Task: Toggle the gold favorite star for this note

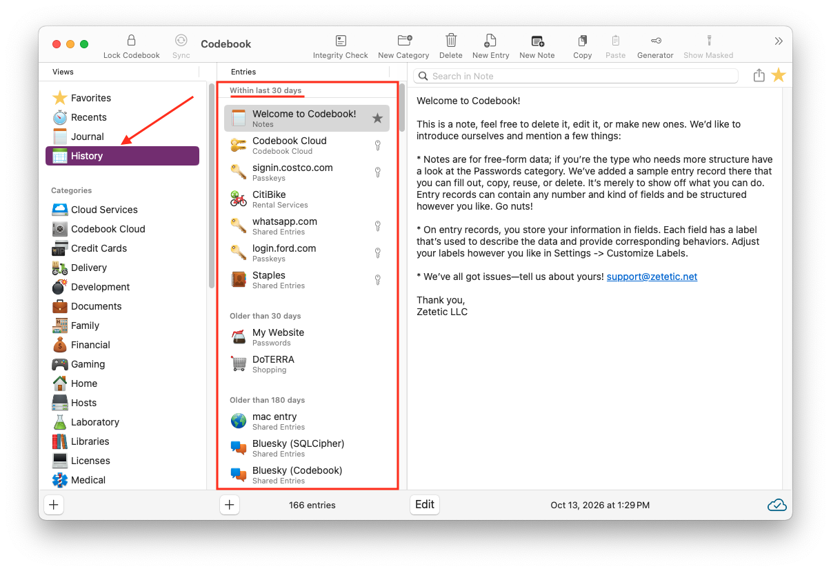Action: click(779, 75)
